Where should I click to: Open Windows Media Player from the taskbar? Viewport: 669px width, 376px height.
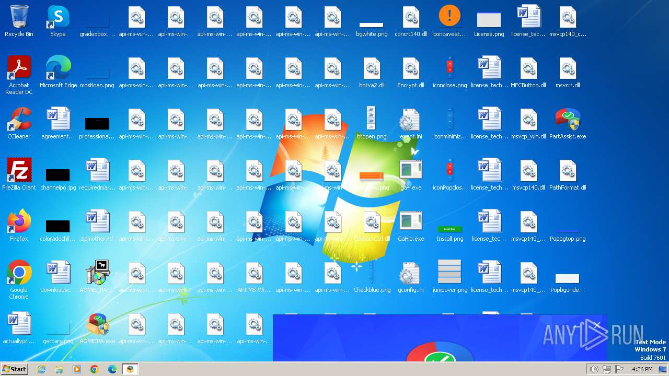tap(77, 369)
